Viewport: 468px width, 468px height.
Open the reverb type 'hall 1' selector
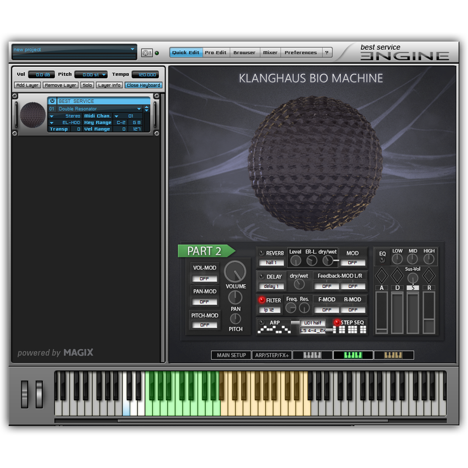271,263
